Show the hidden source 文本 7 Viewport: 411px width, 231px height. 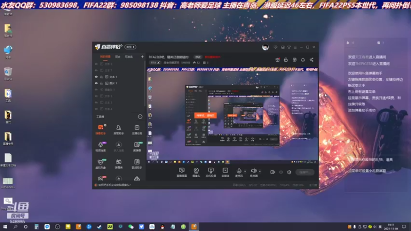pyautogui.click(x=96, y=70)
